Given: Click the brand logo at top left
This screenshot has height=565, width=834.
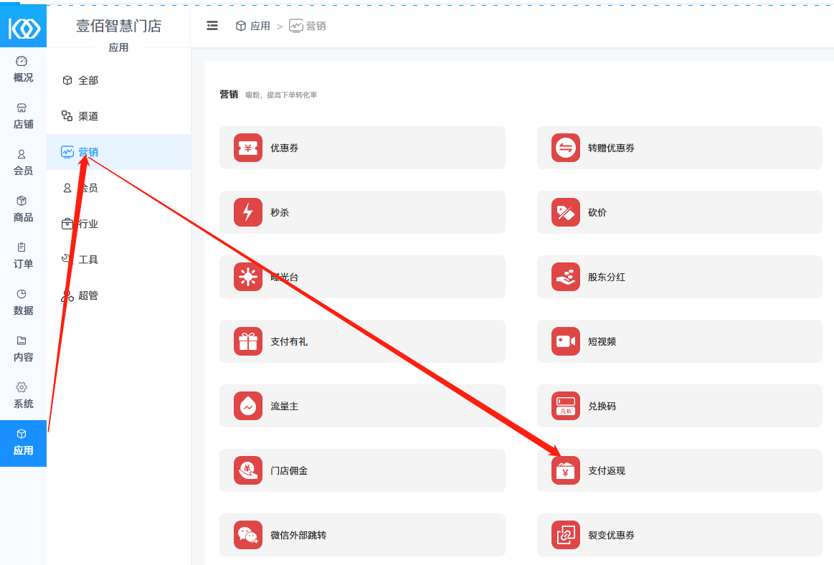Looking at the screenshot, I should point(24,28).
